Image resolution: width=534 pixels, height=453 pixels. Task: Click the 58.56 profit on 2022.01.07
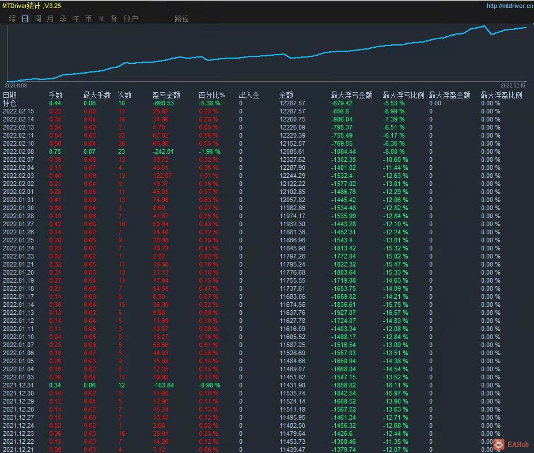(160, 345)
